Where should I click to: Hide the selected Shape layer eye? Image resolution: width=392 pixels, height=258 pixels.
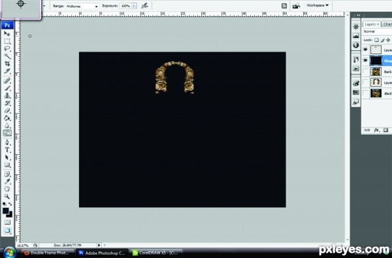pyautogui.click(x=365, y=61)
